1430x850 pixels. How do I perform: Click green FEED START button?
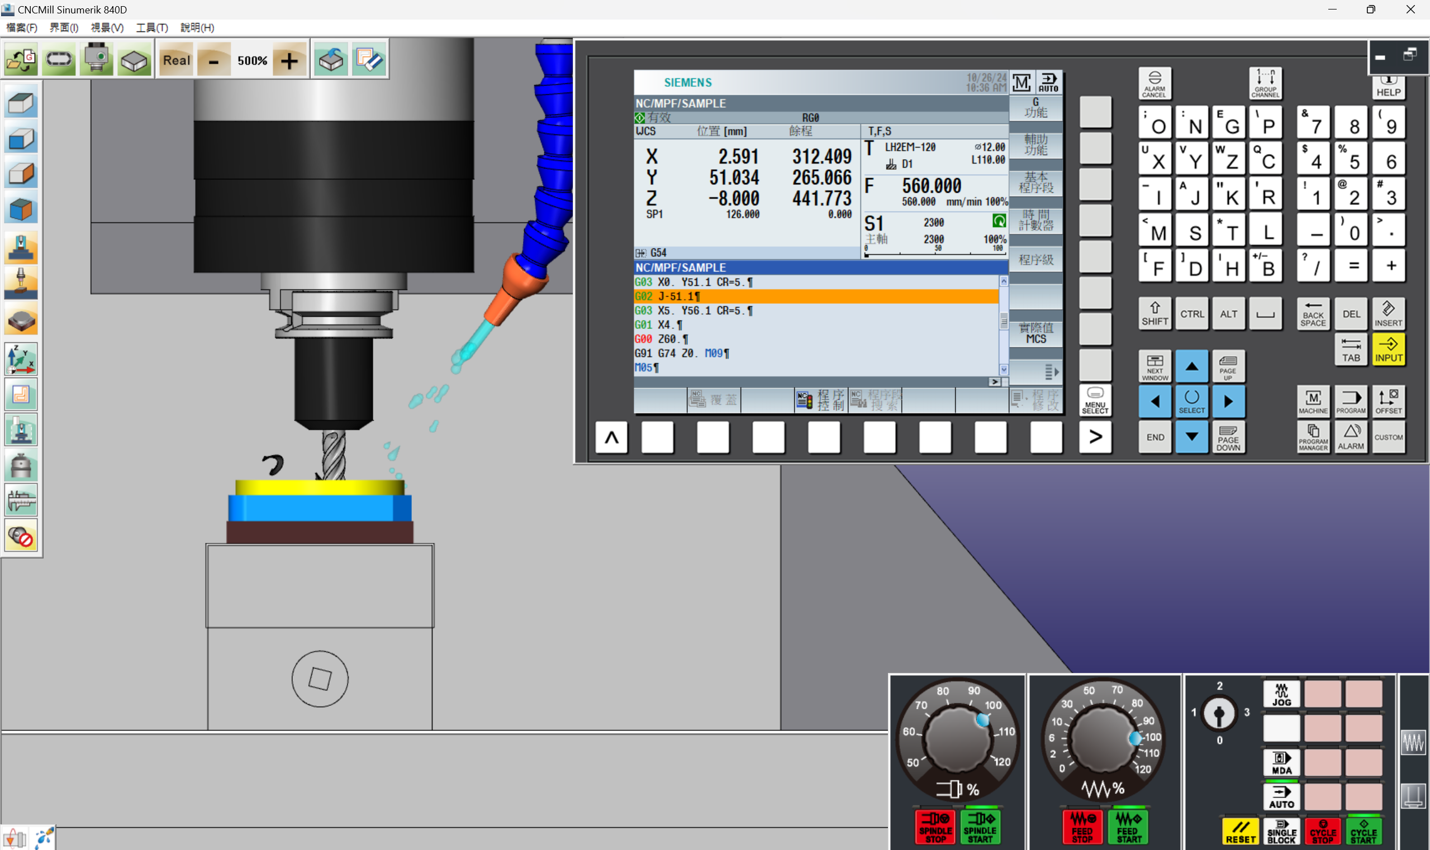point(1128,827)
